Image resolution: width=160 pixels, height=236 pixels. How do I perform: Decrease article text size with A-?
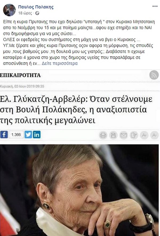[x=154, y=135]
